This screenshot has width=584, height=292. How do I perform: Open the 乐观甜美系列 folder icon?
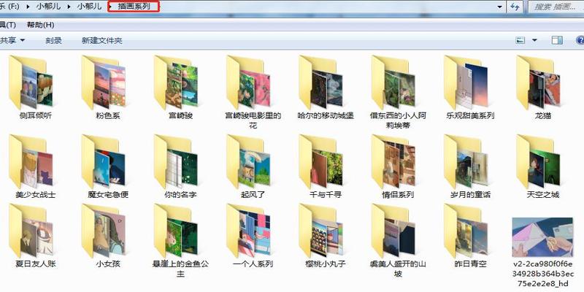pyautogui.click(x=466, y=82)
